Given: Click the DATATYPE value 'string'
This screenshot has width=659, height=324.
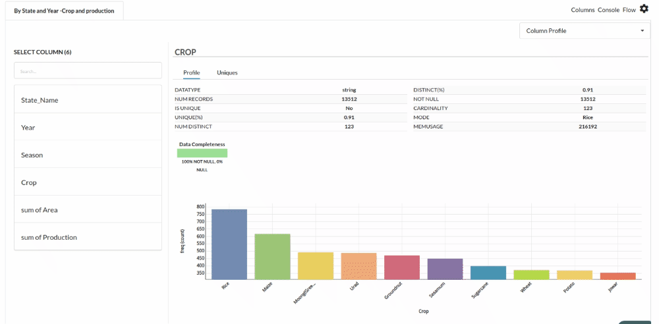Looking at the screenshot, I should point(349,90).
